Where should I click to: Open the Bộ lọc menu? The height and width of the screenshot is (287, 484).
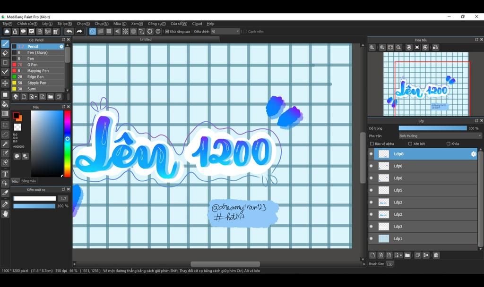click(x=64, y=24)
